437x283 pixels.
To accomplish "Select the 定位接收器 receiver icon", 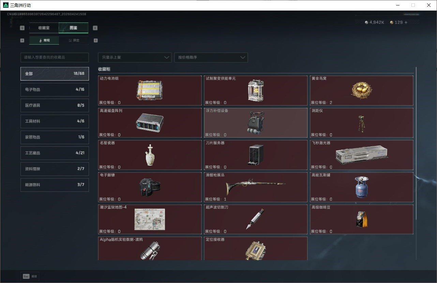I will [x=256, y=251].
